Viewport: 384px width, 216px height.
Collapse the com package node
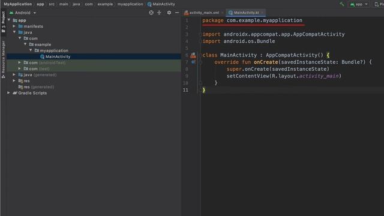tap(20, 38)
